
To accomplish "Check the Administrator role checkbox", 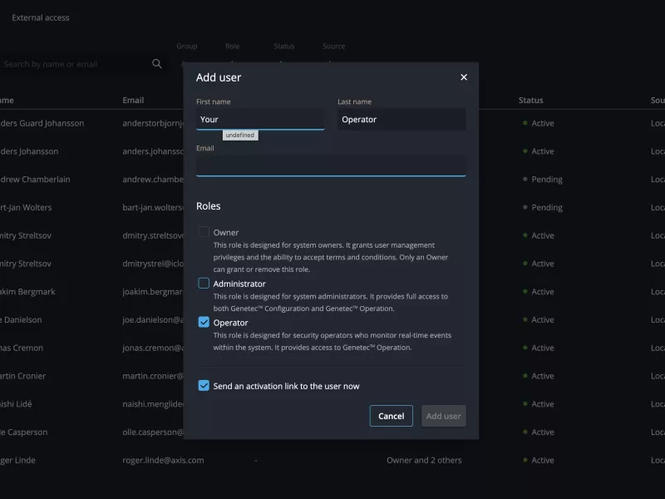I will coord(203,283).
